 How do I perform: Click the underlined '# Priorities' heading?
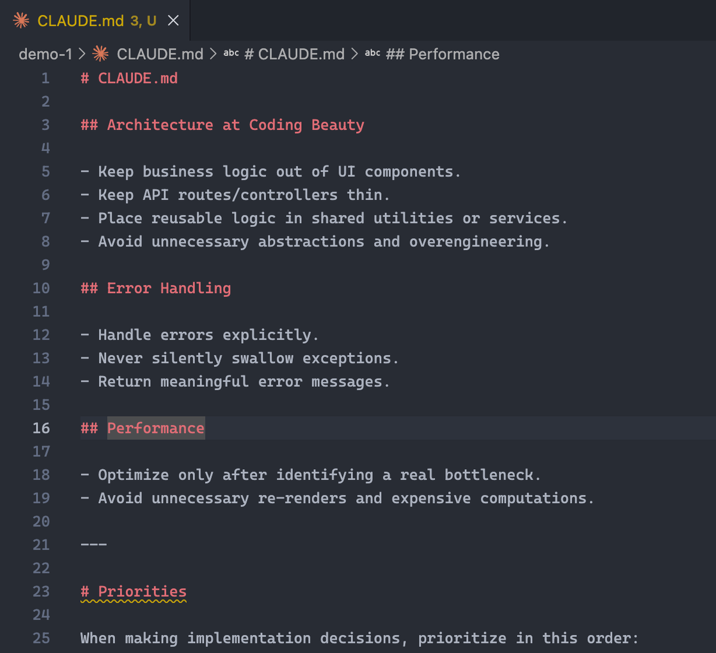pos(134,592)
